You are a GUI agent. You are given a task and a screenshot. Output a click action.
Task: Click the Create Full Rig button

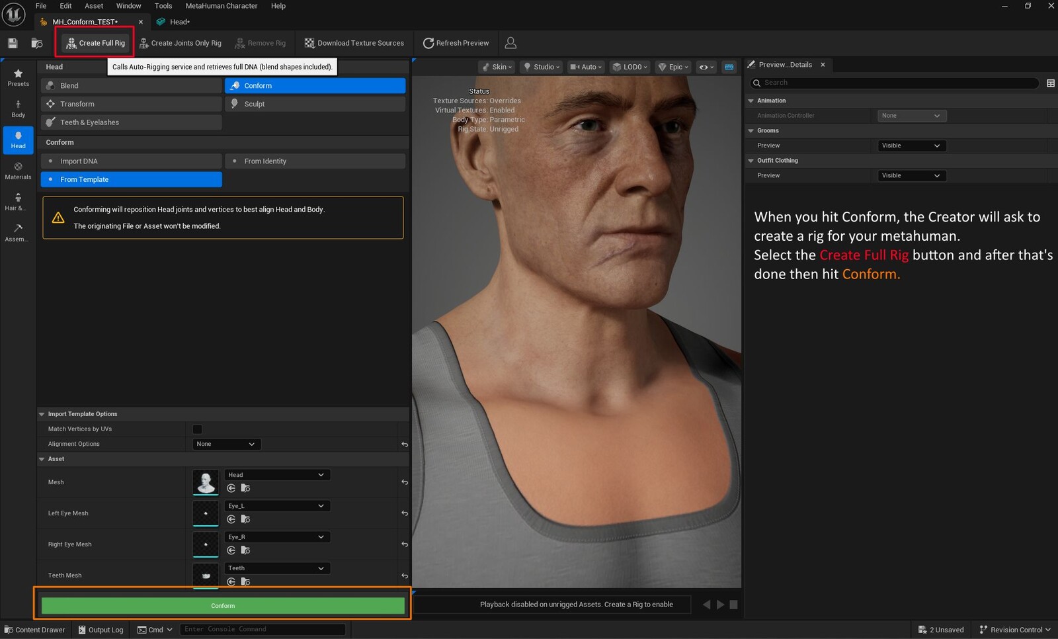(x=96, y=43)
